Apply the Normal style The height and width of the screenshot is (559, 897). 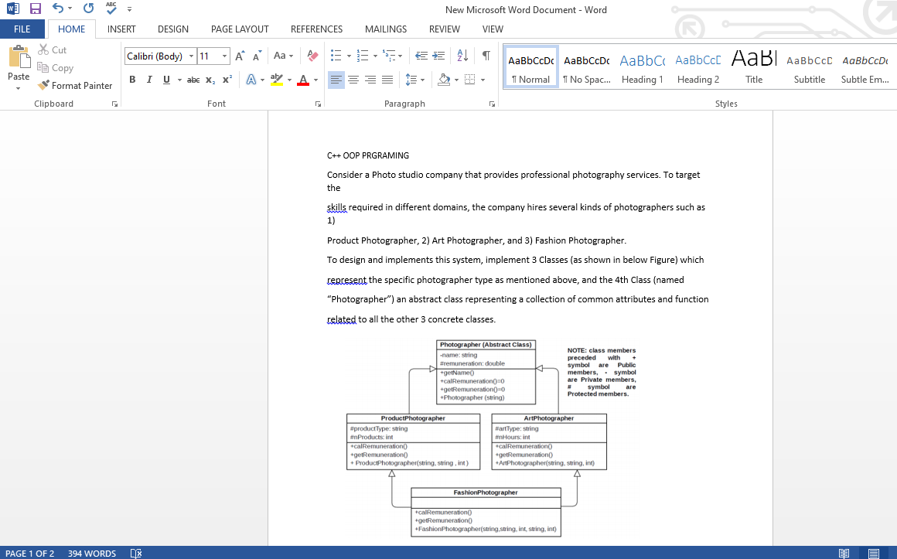(x=531, y=67)
